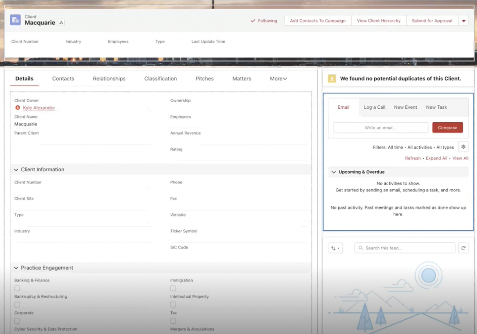
Task: Click the Client Name value Macquarie
Action: tap(25, 124)
